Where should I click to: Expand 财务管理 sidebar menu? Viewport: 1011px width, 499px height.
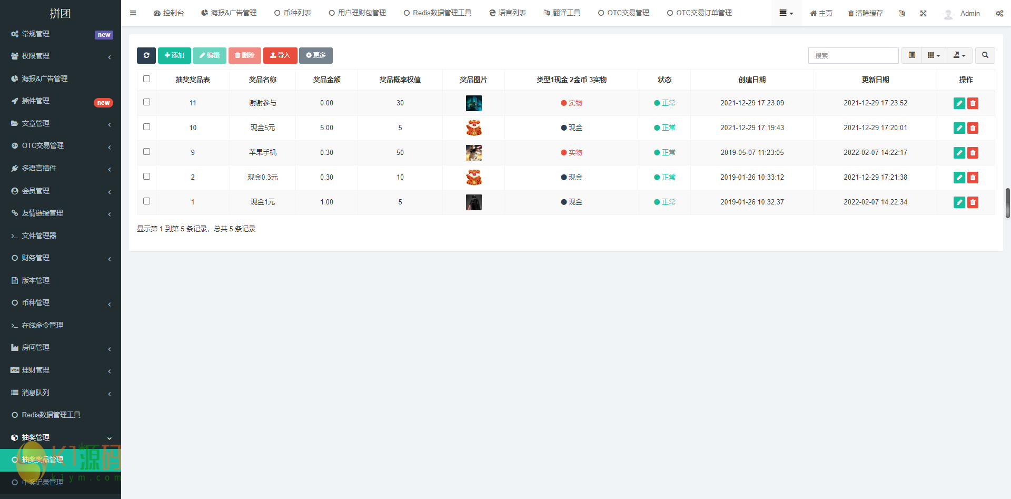coord(61,258)
